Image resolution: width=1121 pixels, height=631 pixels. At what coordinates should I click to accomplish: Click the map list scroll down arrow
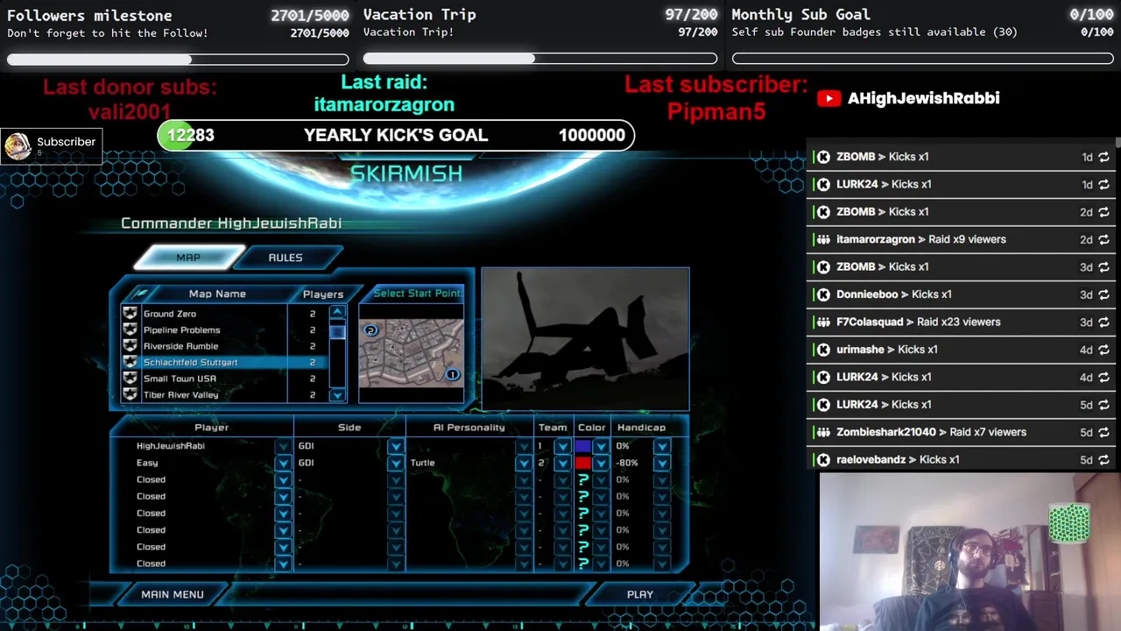(337, 395)
